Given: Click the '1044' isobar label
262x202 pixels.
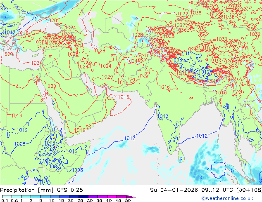Looking at the screenshot, I should tap(227, 8).
